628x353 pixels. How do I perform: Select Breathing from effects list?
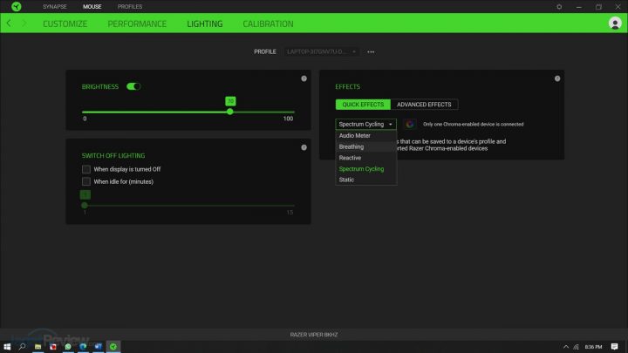(x=352, y=146)
